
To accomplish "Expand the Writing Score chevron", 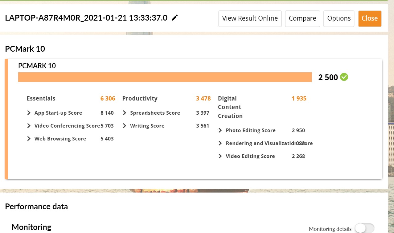I will pos(125,126).
